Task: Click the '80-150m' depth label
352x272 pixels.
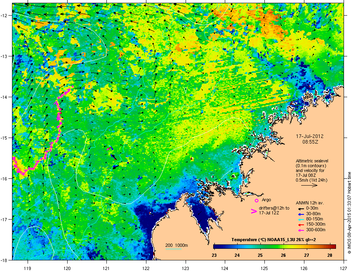Action: (314, 219)
